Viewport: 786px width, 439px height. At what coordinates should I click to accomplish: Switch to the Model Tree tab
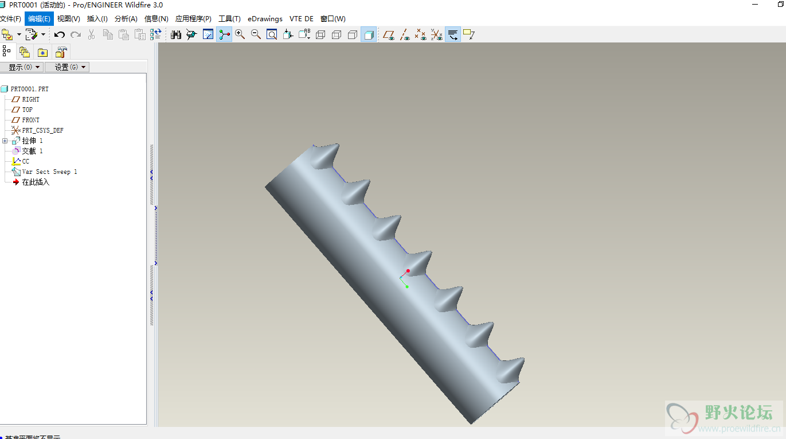7,52
